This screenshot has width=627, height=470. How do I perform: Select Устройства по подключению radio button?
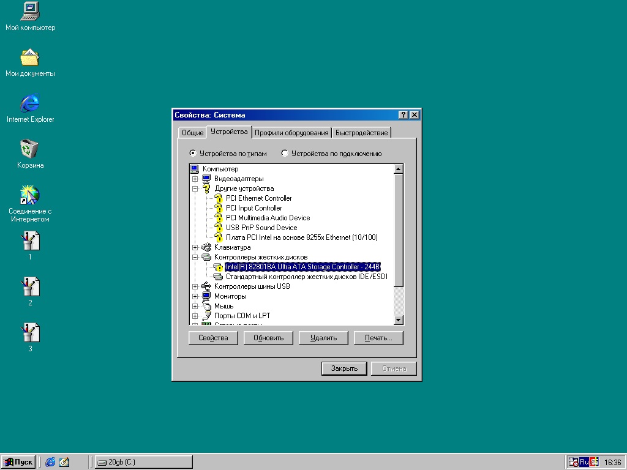(284, 153)
